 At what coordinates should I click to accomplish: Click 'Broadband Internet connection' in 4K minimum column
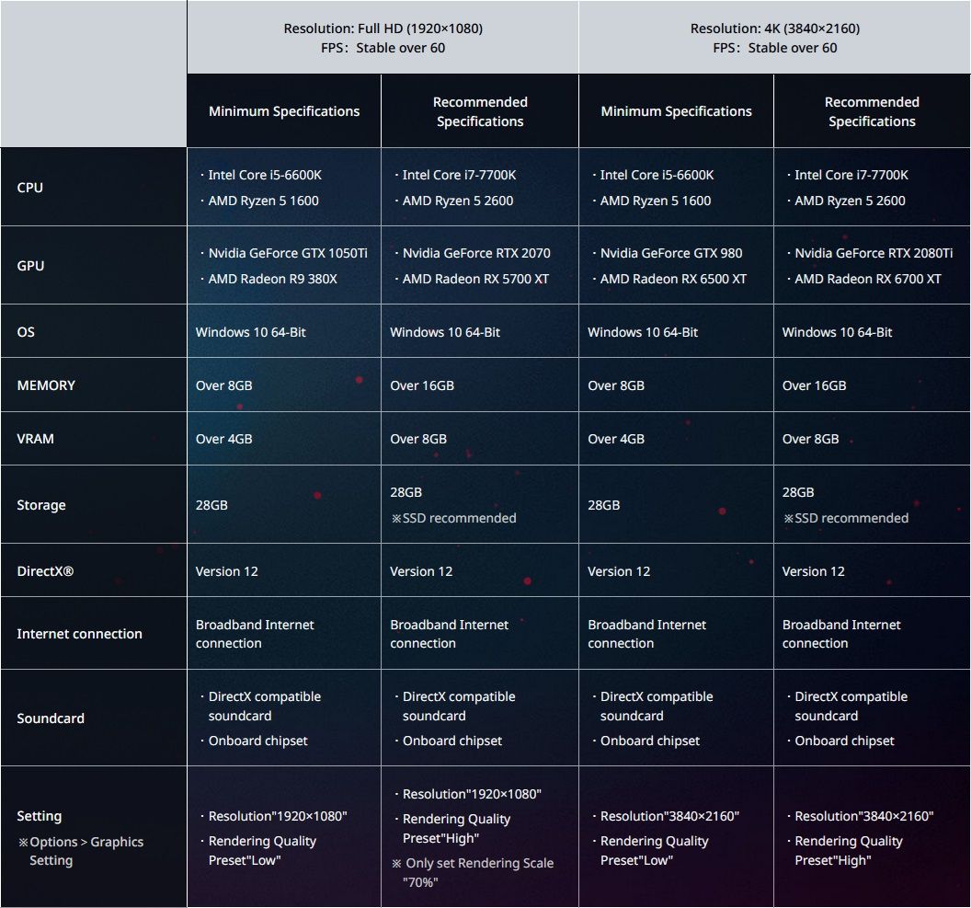(x=646, y=634)
